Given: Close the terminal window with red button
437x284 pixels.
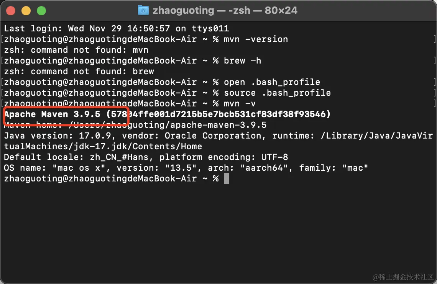Looking at the screenshot, I should click(11, 11).
